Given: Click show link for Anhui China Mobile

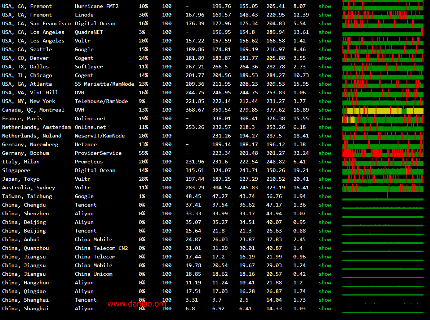Looking at the screenshot, I should coord(325,239).
